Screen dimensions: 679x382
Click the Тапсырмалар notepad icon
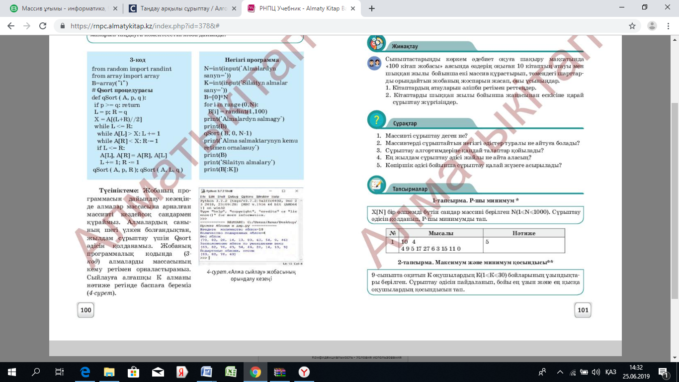click(376, 186)
